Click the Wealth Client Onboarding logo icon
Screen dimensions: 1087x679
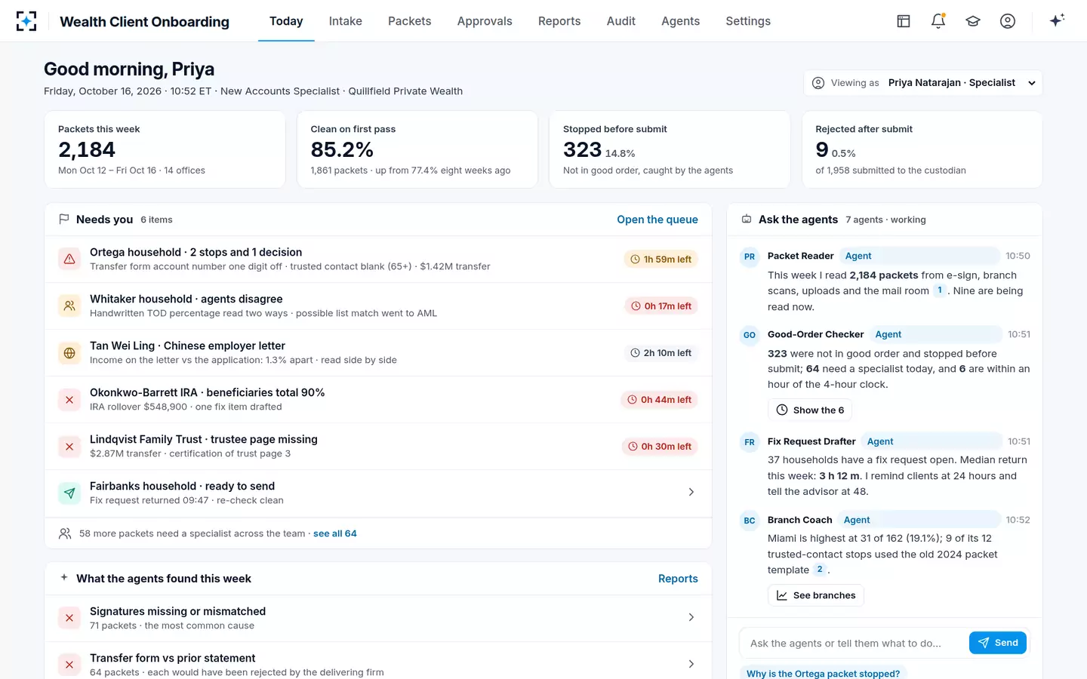[x=26, y=21]
